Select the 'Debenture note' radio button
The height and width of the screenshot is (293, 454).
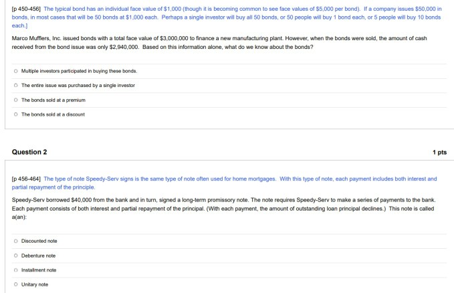(x=15, y=256)
